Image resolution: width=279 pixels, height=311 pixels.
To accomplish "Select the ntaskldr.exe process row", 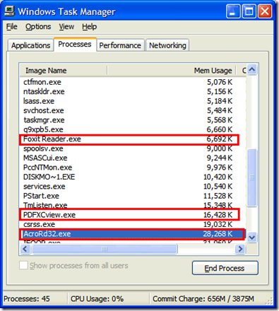I will point(132,91).
